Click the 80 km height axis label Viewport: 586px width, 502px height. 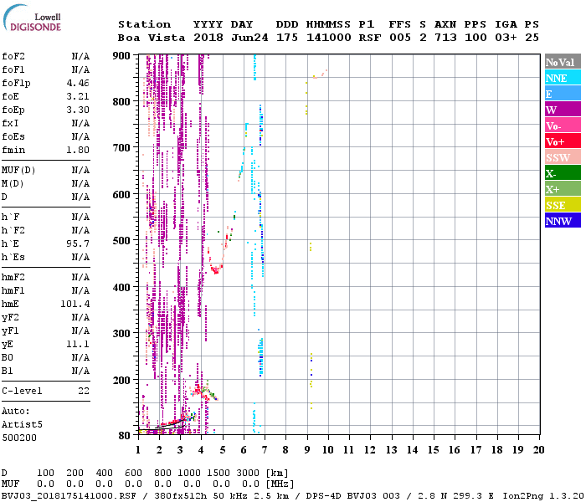coord(125,436)
